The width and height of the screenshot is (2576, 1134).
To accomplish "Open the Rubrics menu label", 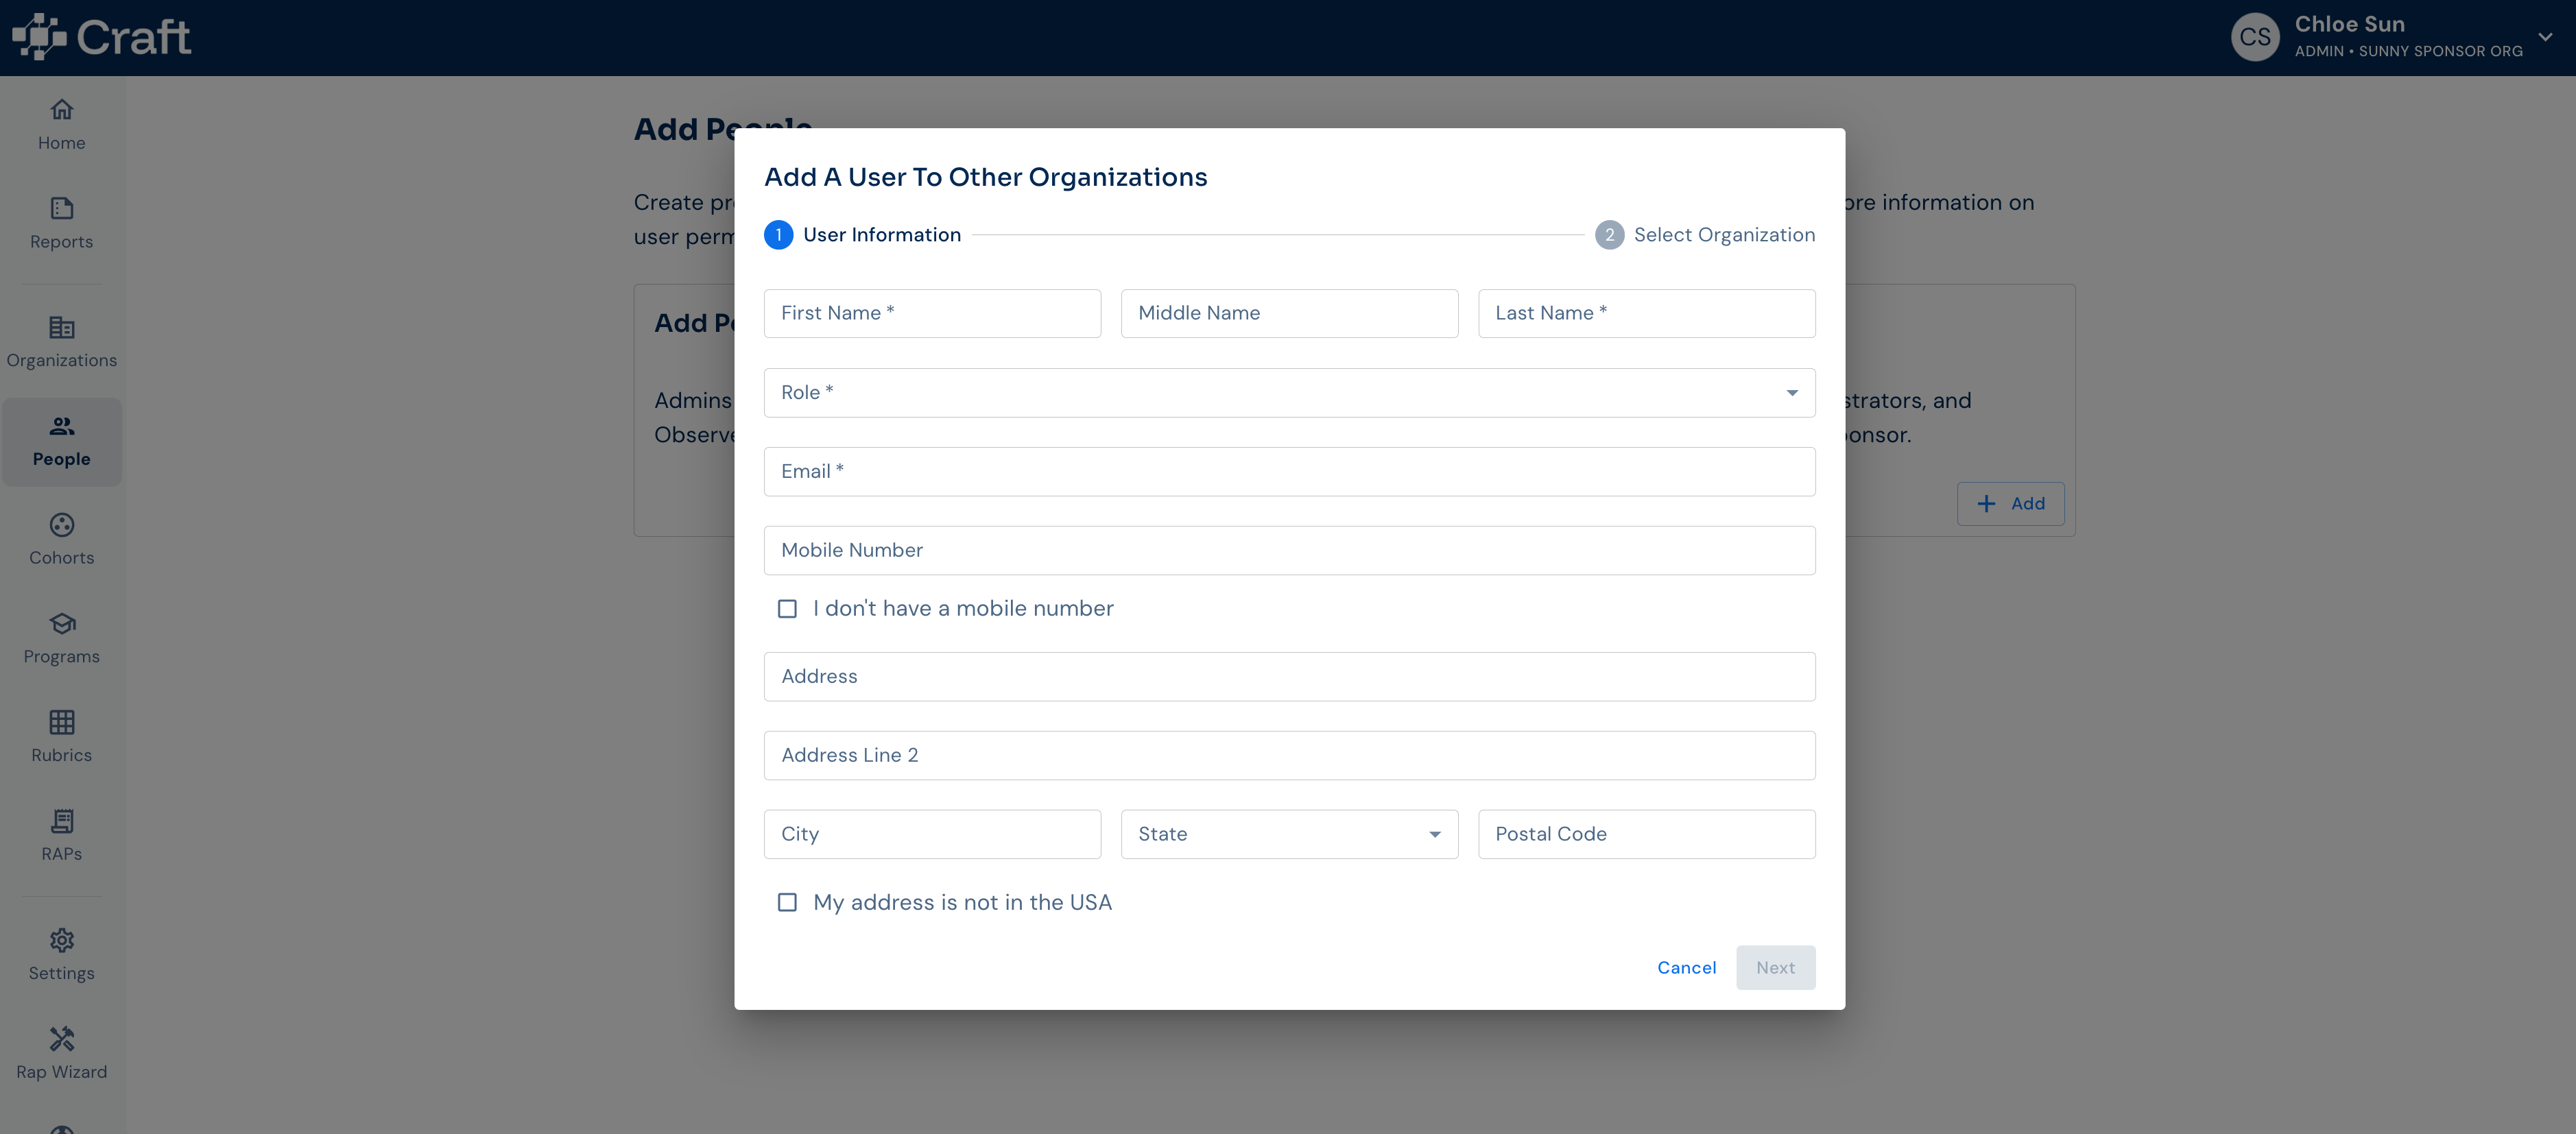I will click(x=62, y=755).
